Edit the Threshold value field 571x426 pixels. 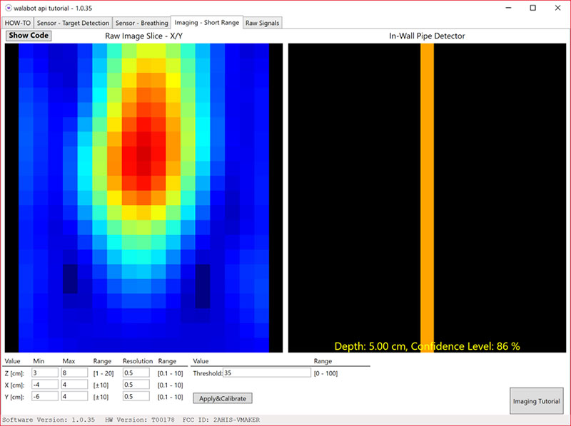point(266,373)
